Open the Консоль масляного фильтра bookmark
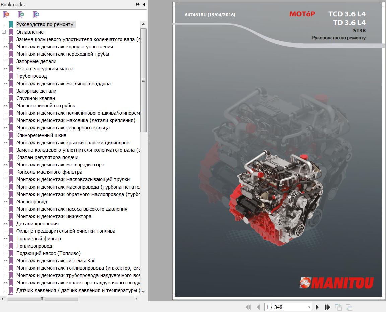386x312 pixels. (x=49, y=172)
